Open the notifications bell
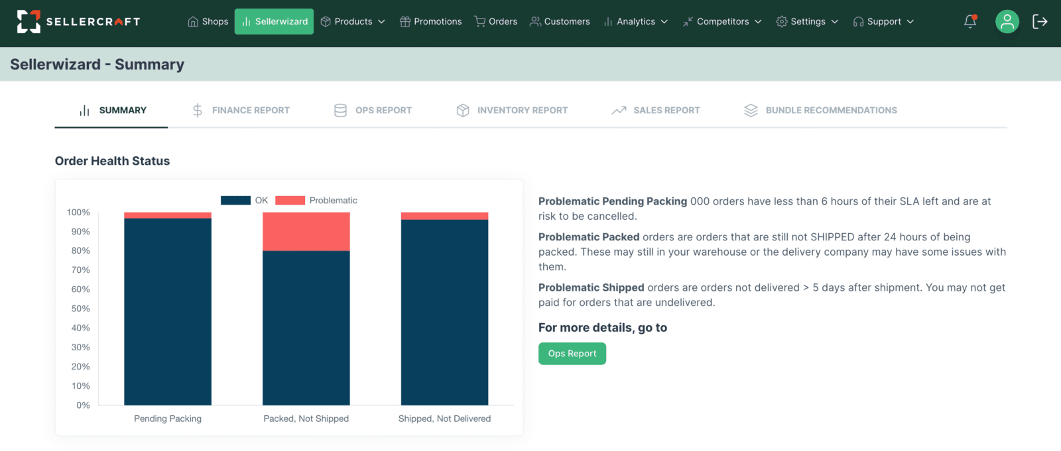 point(970,21)
